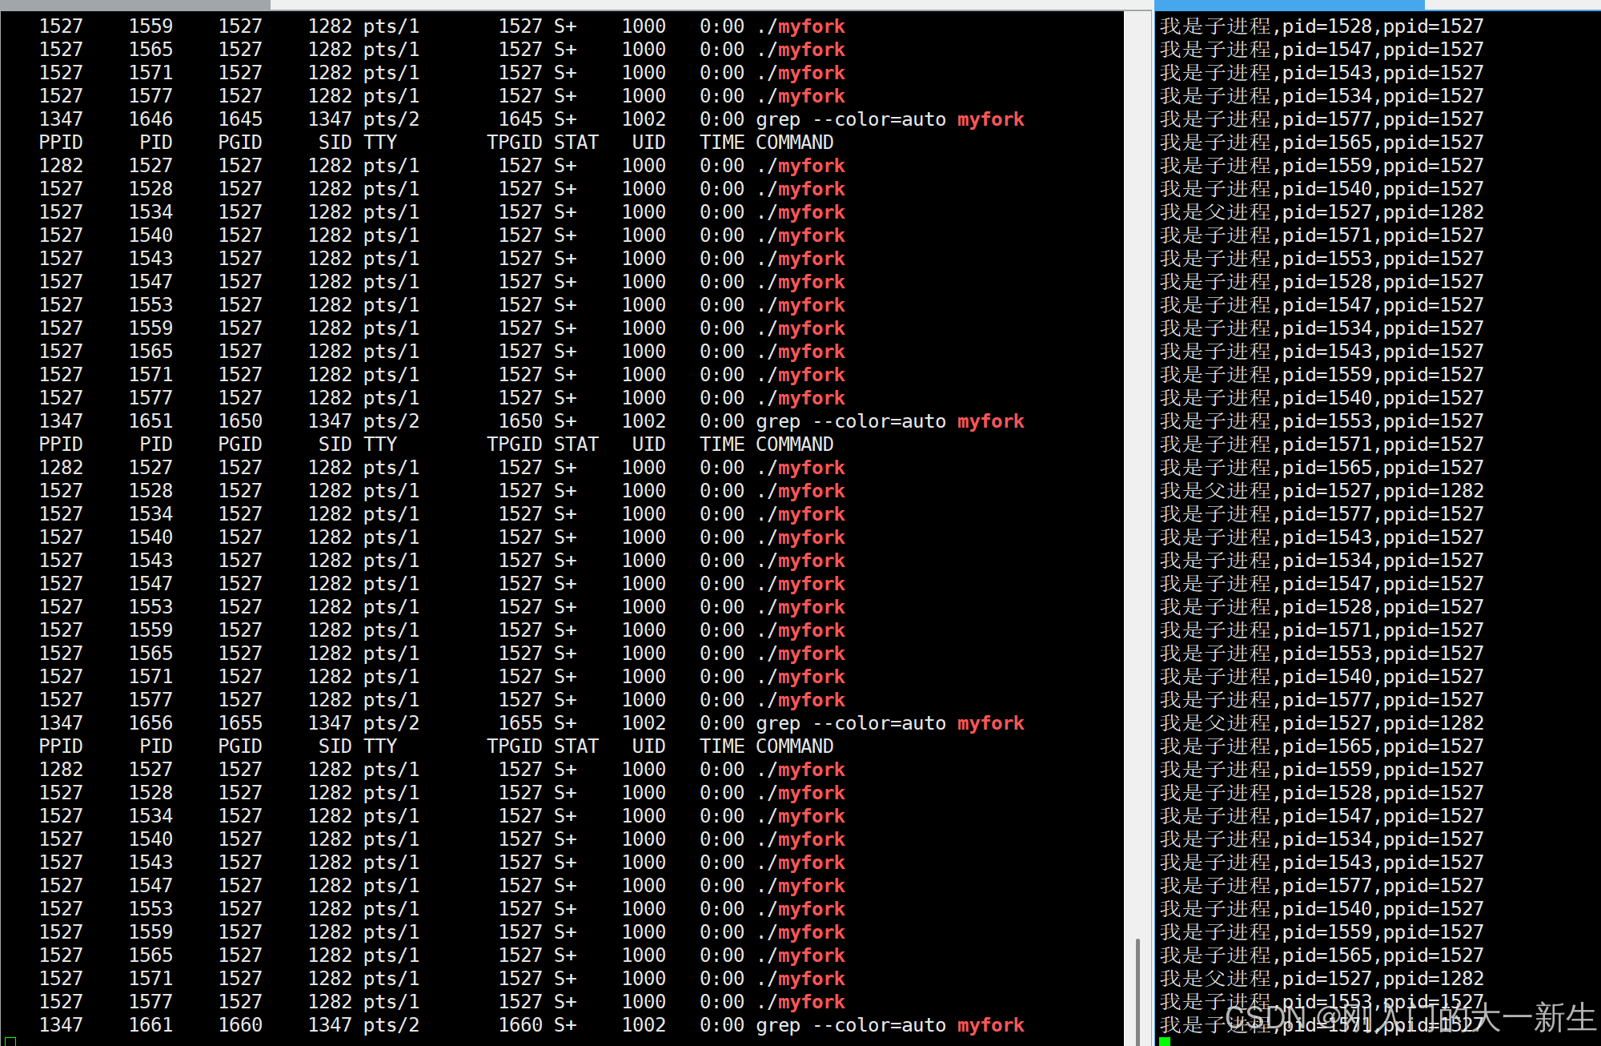
Task: Select PGID value 1645 of grep process 1646
Action: click(240, 119)
